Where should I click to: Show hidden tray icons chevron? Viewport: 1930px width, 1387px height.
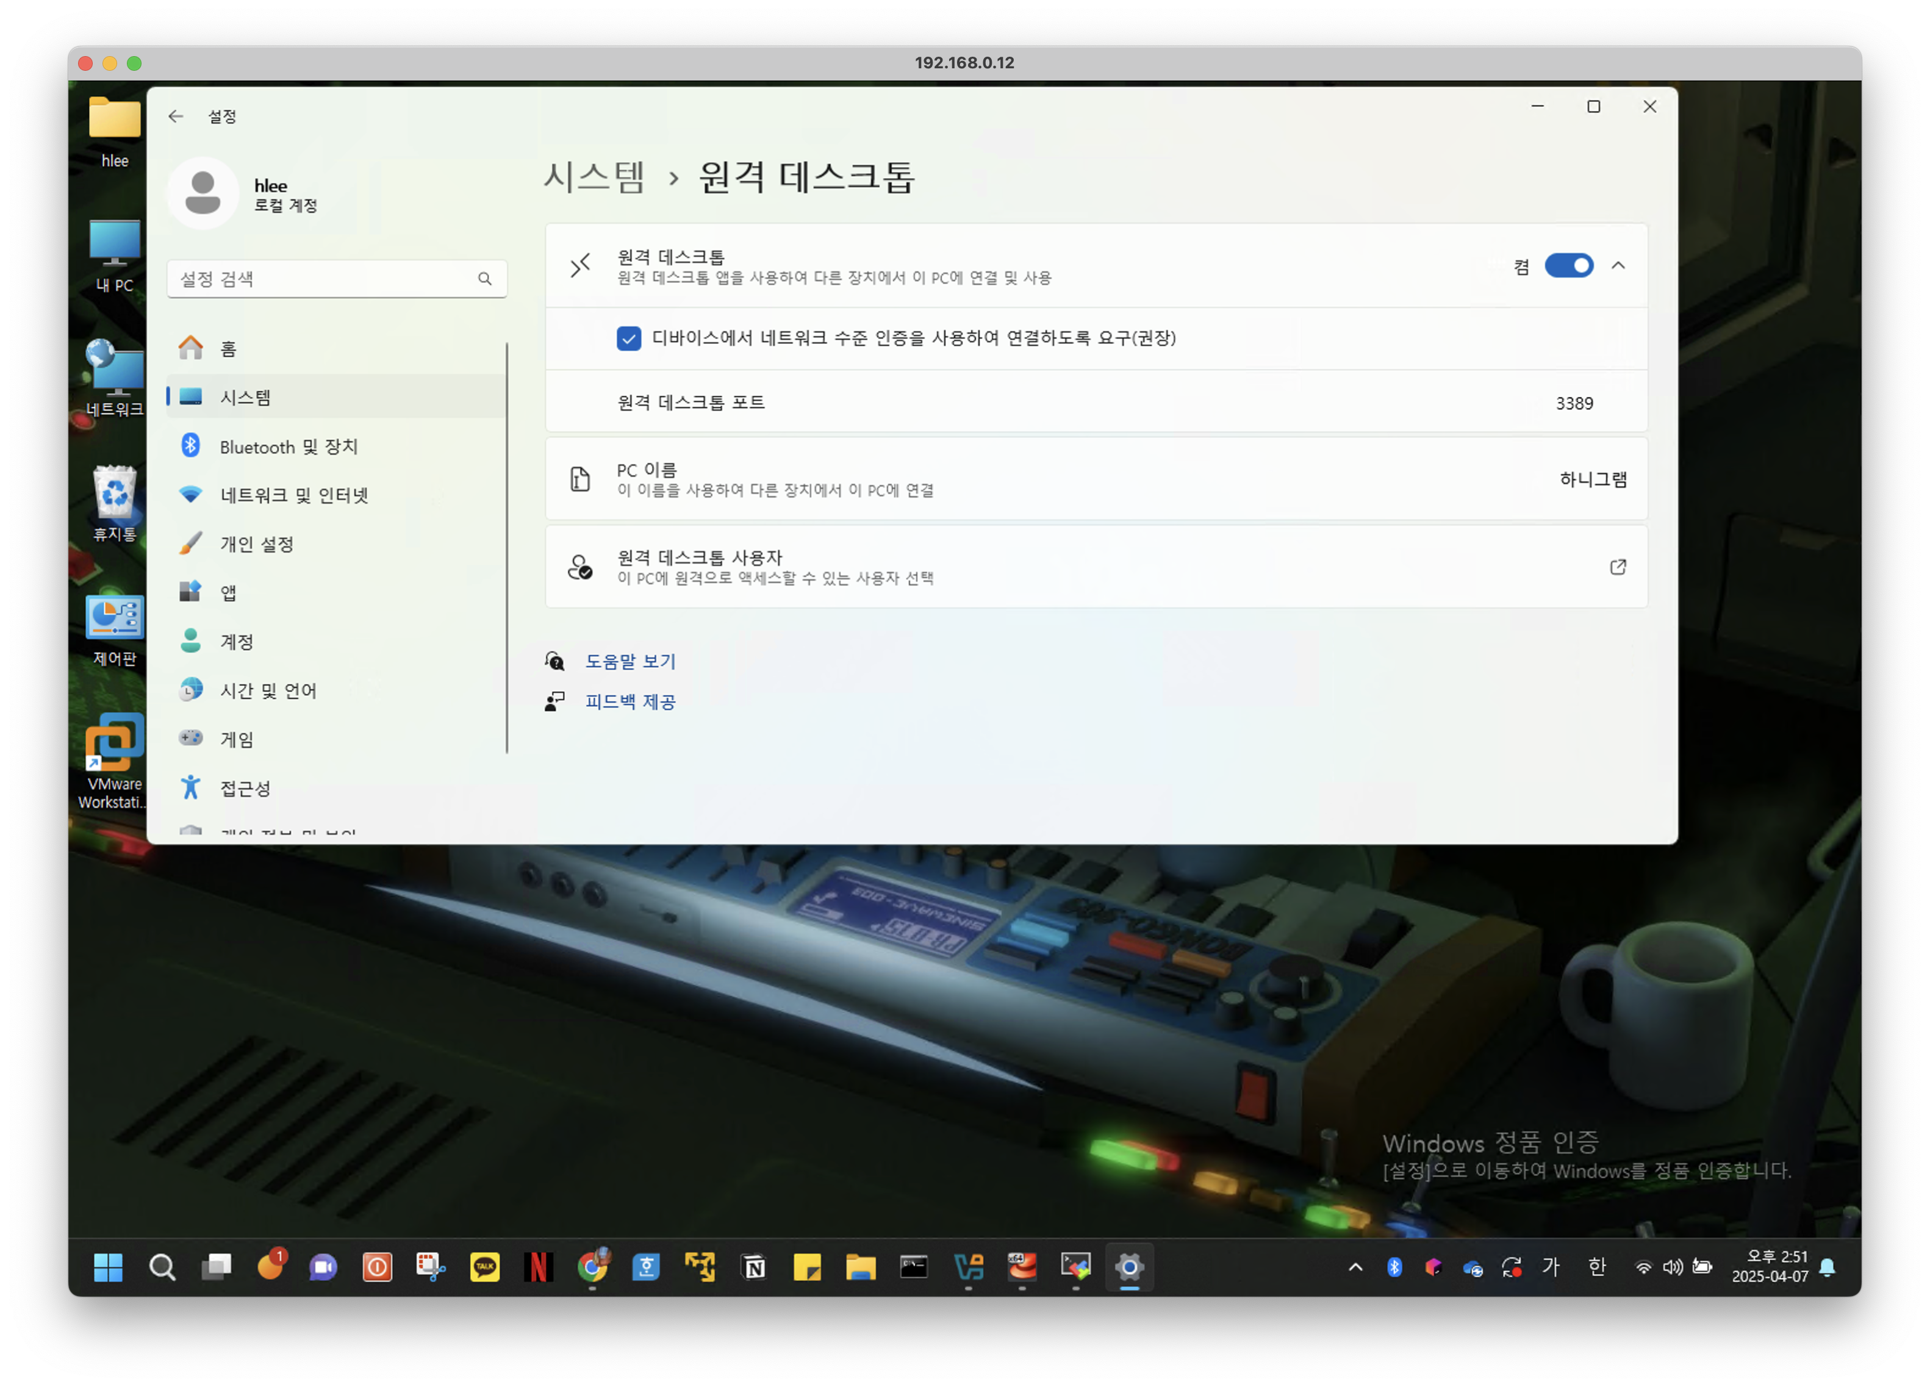1355,1267
